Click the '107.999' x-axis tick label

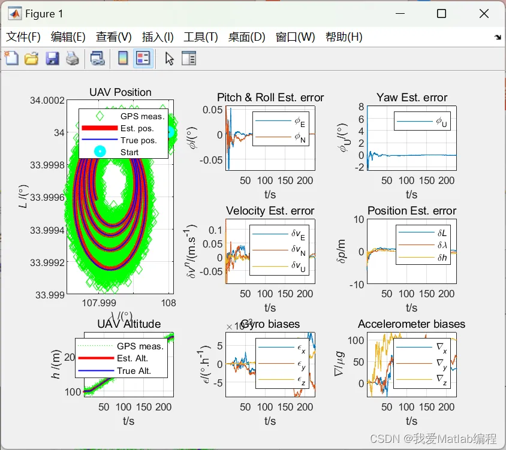point(99,303)
